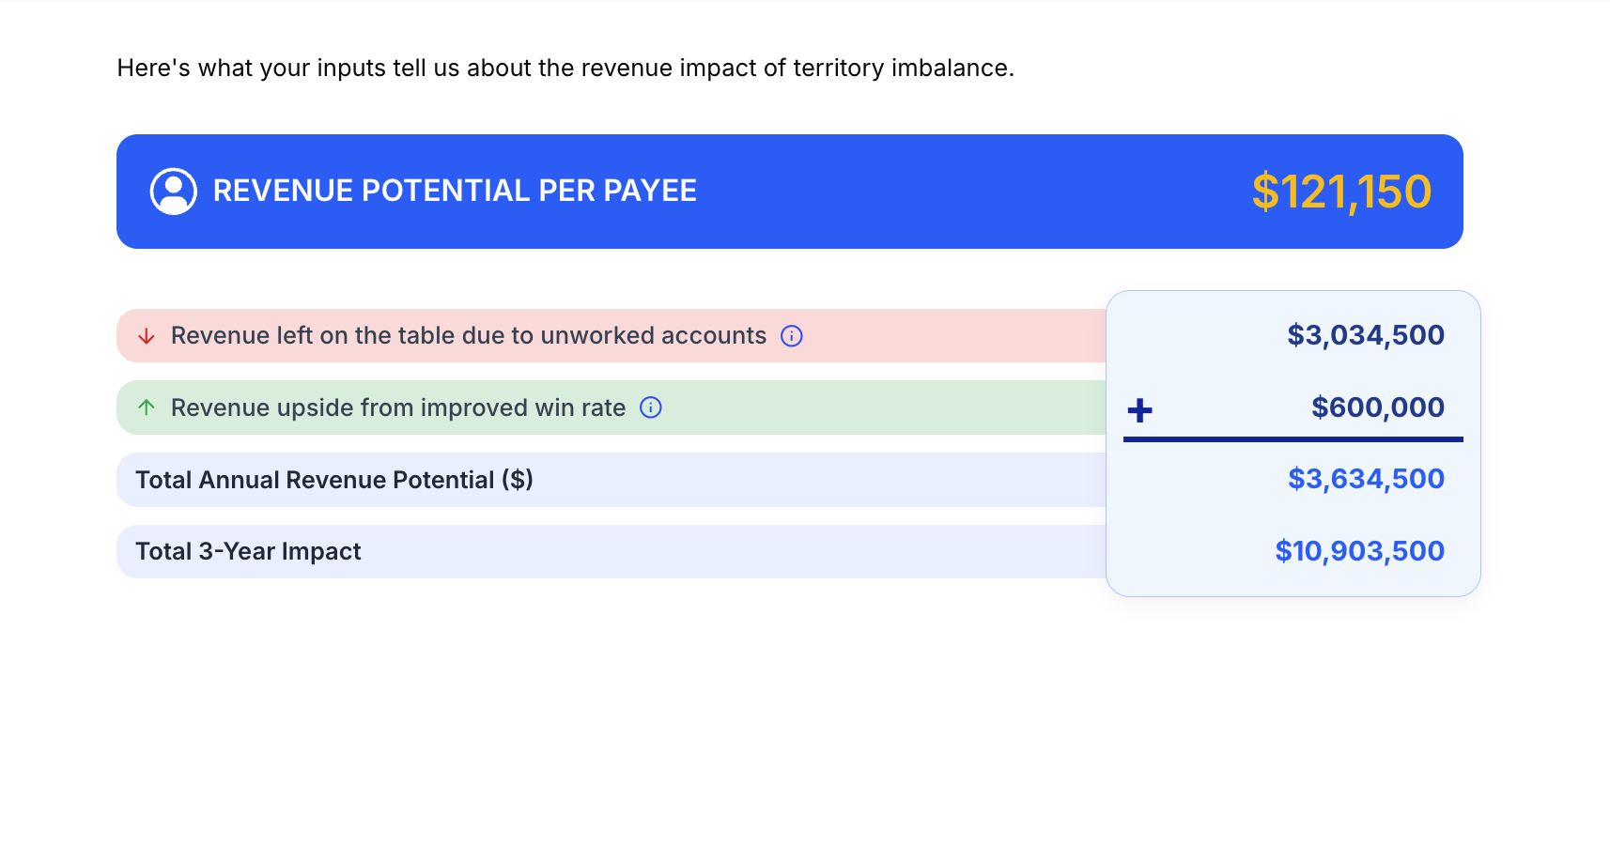This screenshot has height=845, width=1610.
Task: Click the 'REVENUE POTENTIAL PER PAYEE' heading
Action: point(455,191)
